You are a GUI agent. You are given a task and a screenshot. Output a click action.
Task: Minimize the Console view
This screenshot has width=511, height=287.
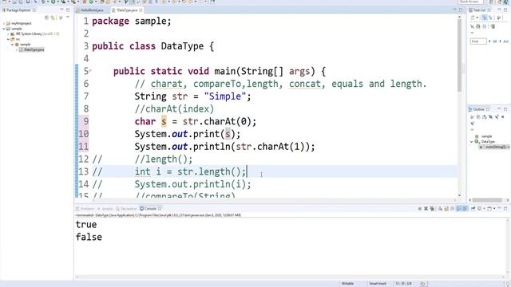pyautogui.click(x=499, y=208)
